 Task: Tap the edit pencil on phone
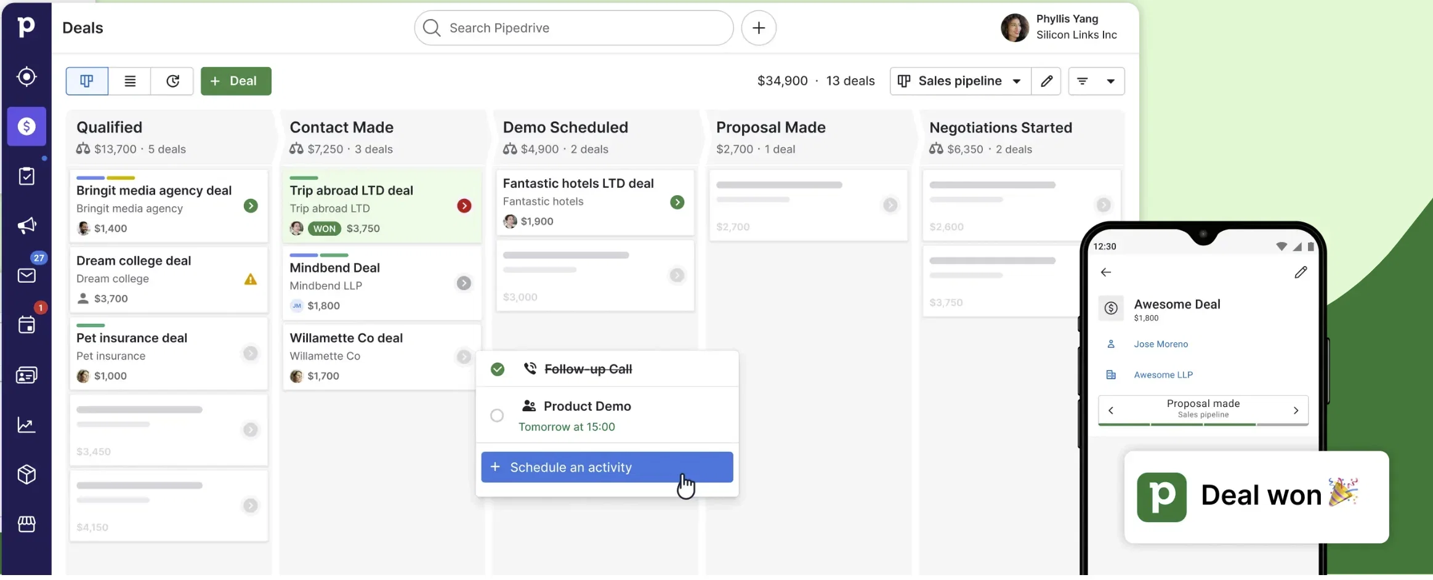(1301, 272)
